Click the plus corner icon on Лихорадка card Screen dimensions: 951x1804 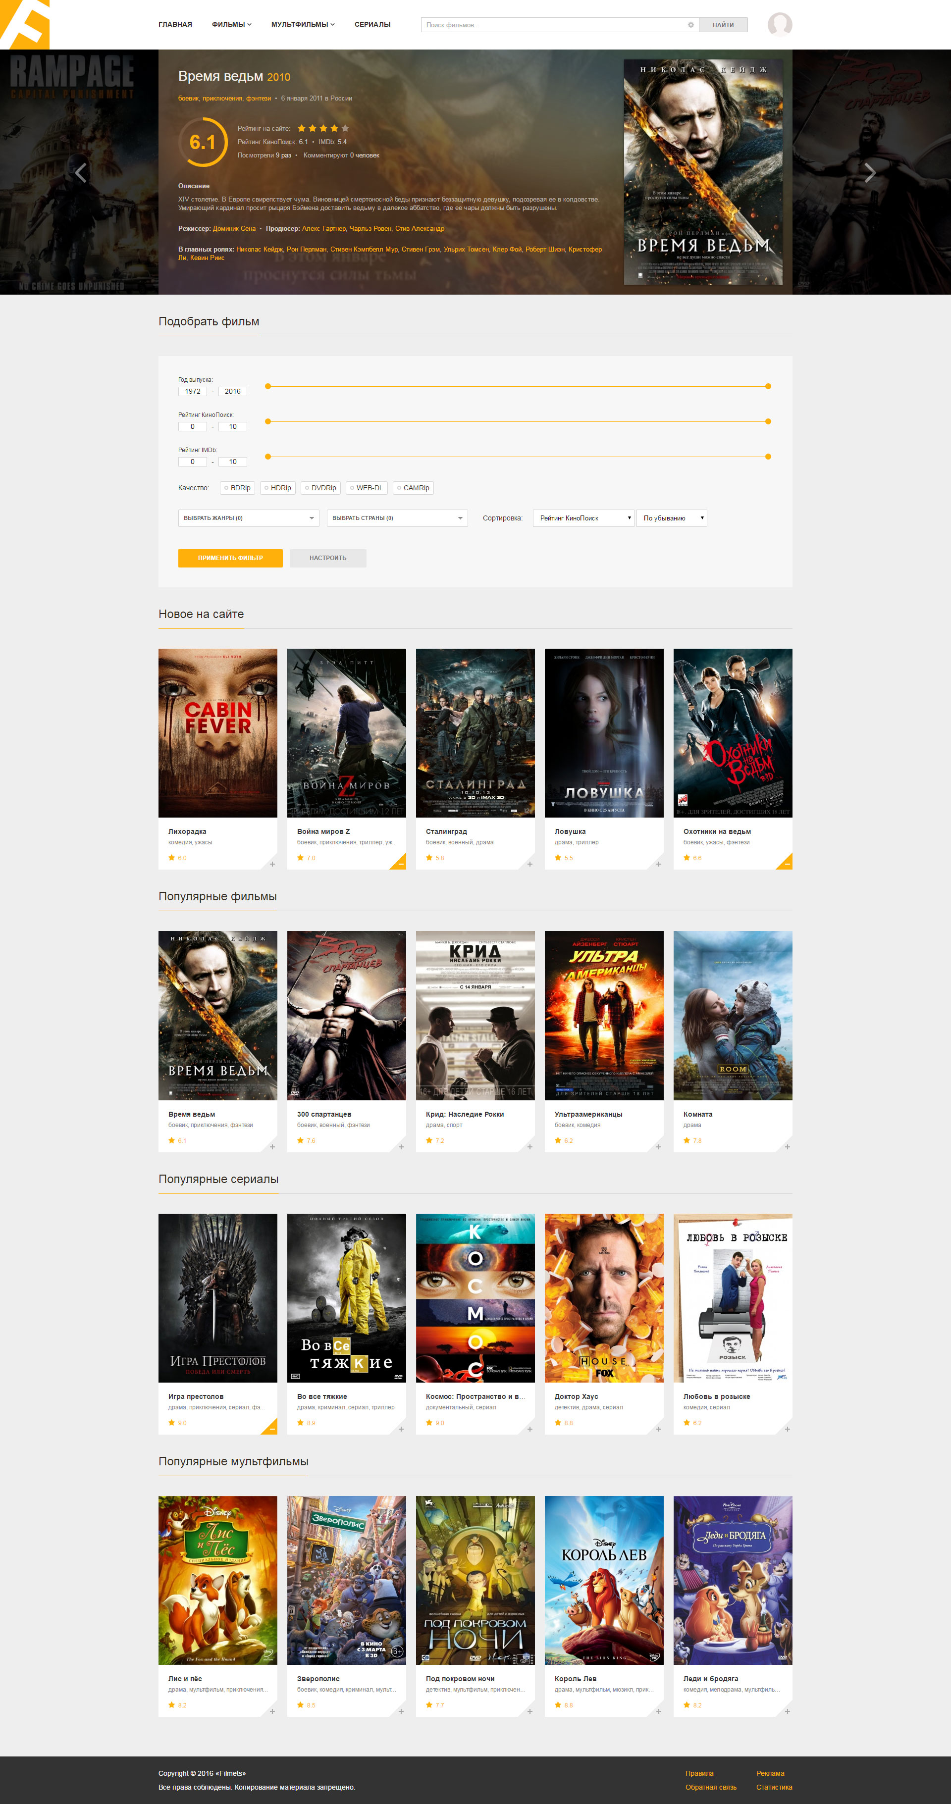(x=272, y=864)
